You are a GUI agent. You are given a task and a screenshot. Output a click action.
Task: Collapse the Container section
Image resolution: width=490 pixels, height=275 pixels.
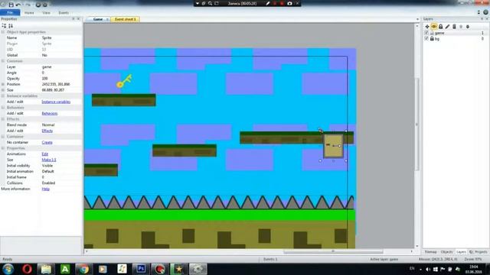tap(3, 136)
